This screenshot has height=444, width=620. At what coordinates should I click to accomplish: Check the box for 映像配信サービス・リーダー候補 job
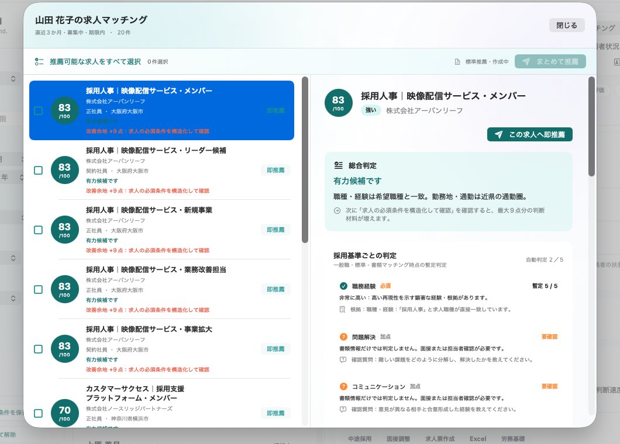[39, 170]
